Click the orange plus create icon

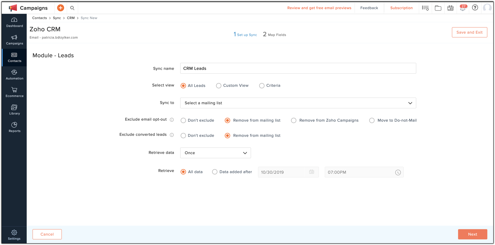pyautogui.click(x=61, y=8)
